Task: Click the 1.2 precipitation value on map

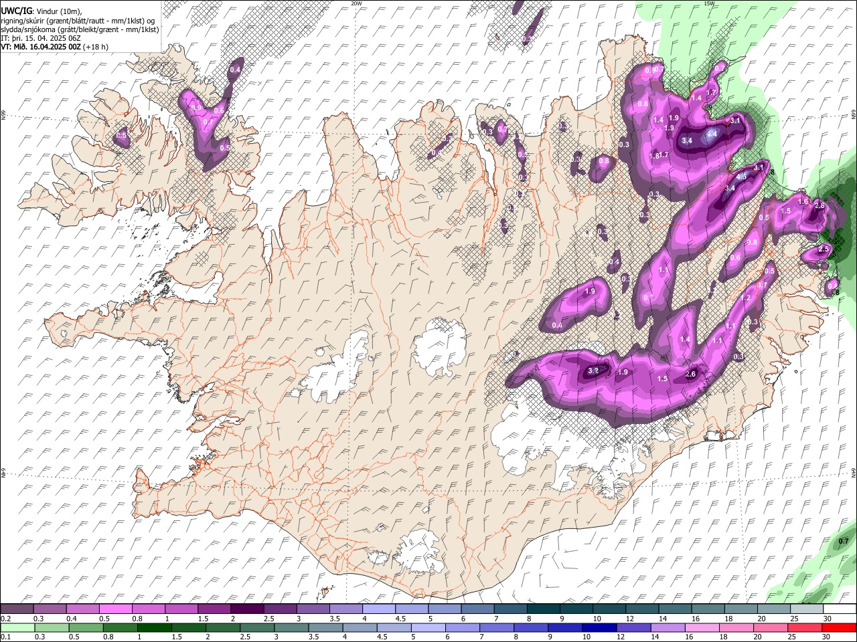Action: tap(746, 298)
